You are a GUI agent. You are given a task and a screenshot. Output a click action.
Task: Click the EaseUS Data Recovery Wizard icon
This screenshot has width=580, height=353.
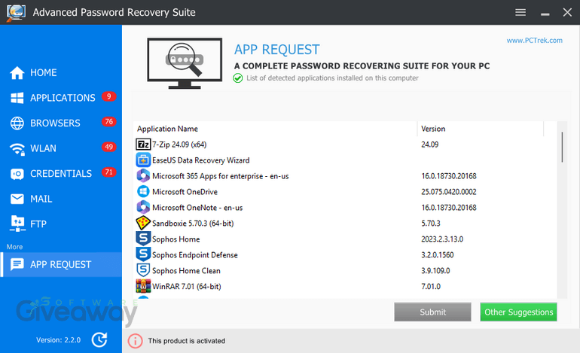[x=143, y=160]
